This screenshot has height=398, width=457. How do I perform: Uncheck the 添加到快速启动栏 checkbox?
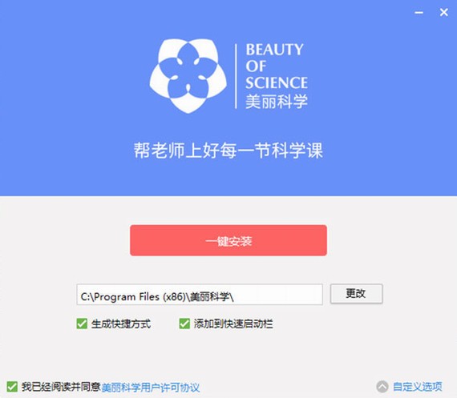184,324
